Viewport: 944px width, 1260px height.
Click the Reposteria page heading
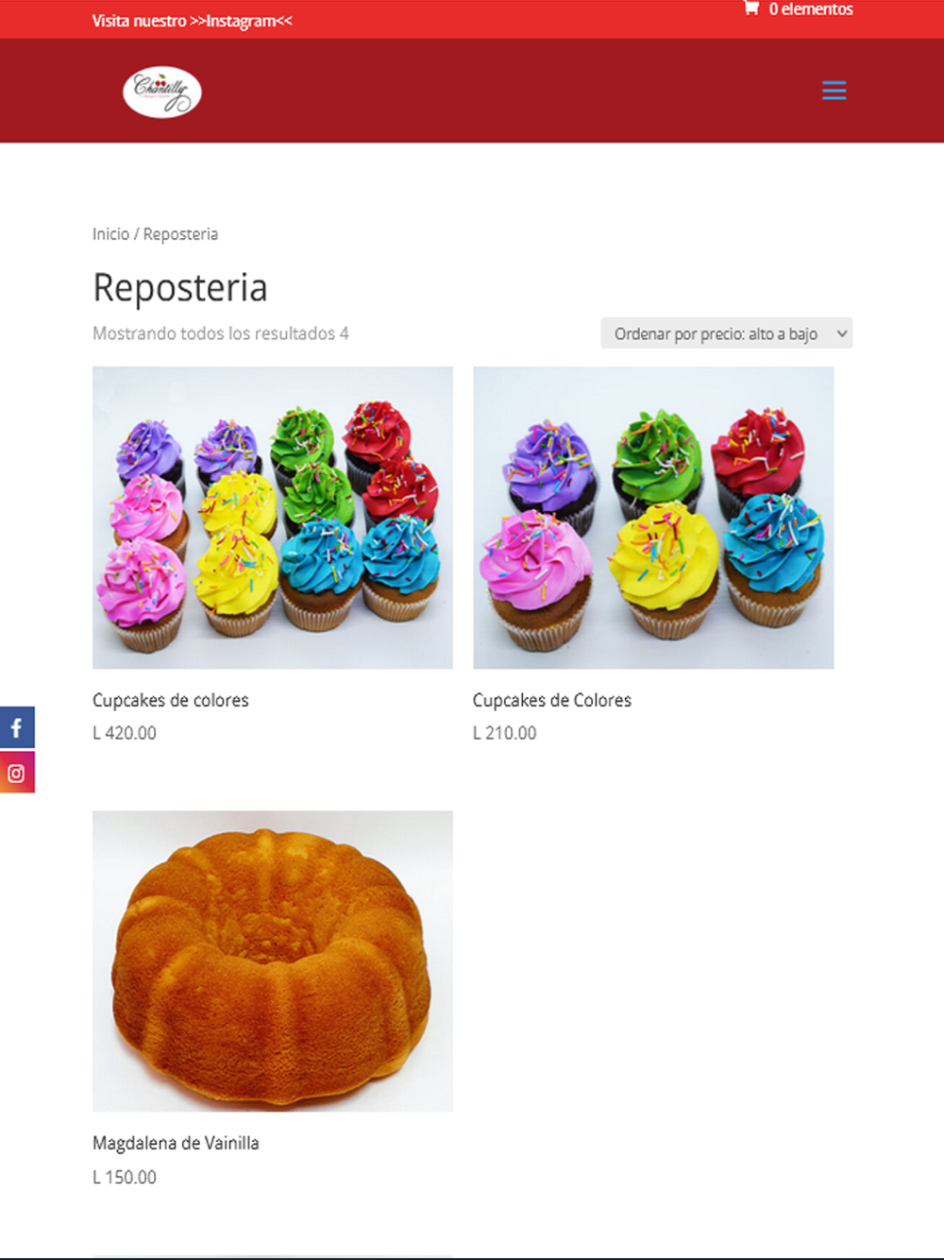click(x=180, y=287)
